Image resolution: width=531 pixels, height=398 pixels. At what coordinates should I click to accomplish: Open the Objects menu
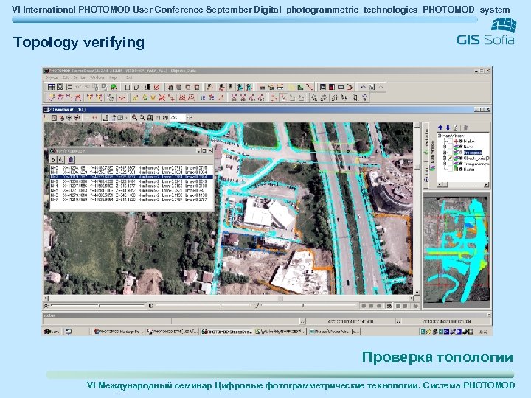51,77
